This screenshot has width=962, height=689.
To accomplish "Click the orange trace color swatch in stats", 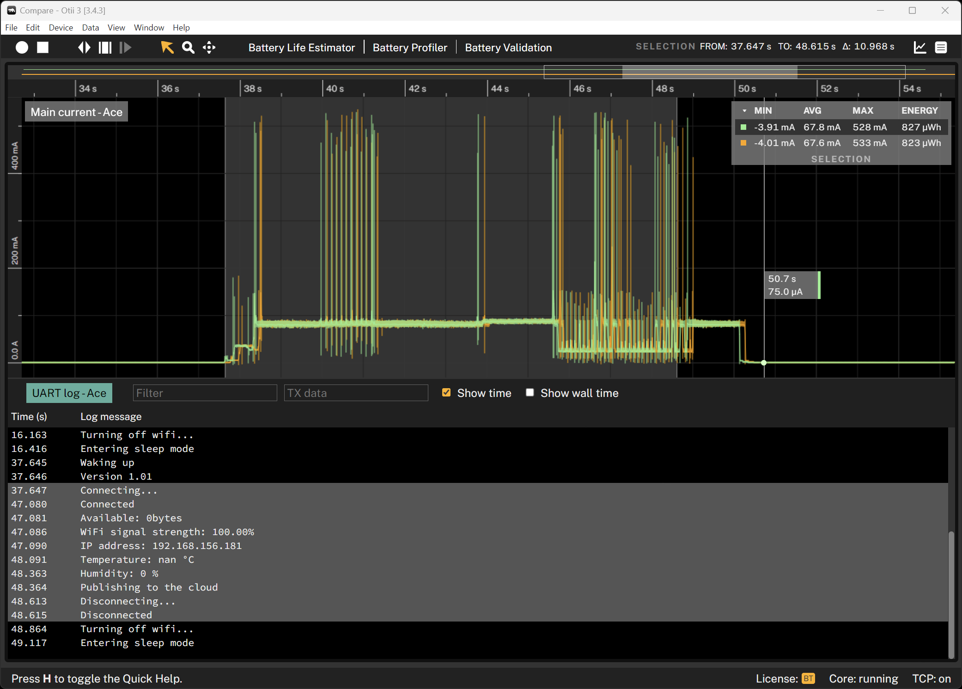I will tap(743, 143).
